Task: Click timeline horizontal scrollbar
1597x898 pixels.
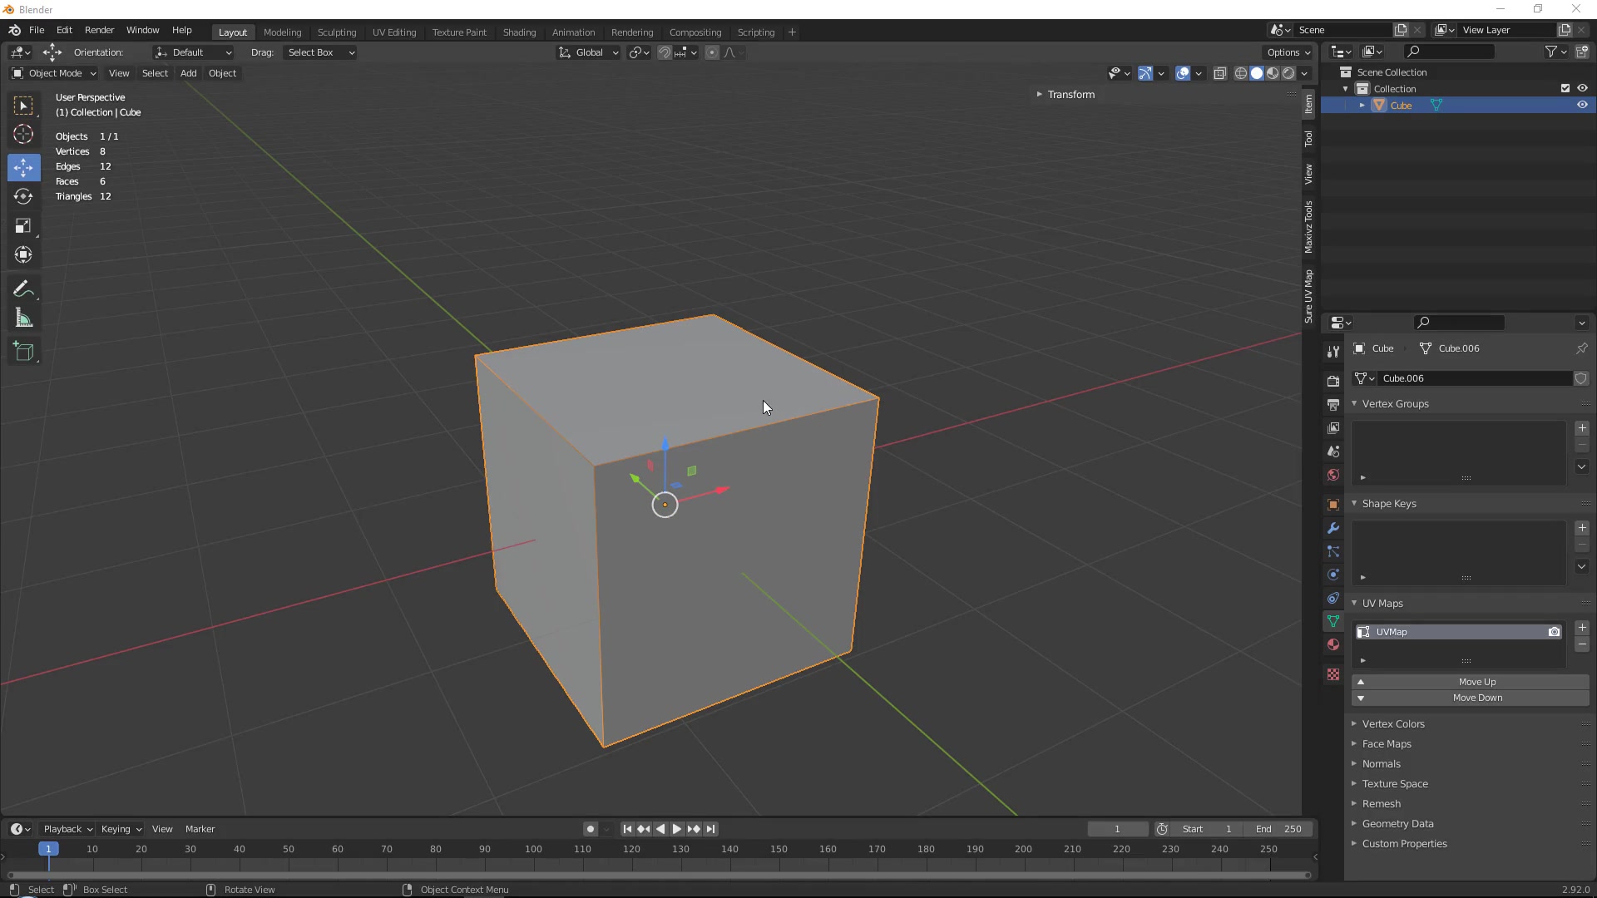Action: pyautogui.click(x=658, y=875)
